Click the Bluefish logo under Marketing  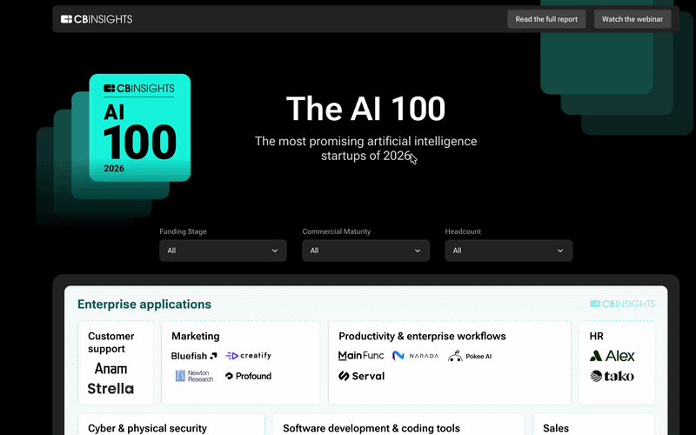[194, 356]
